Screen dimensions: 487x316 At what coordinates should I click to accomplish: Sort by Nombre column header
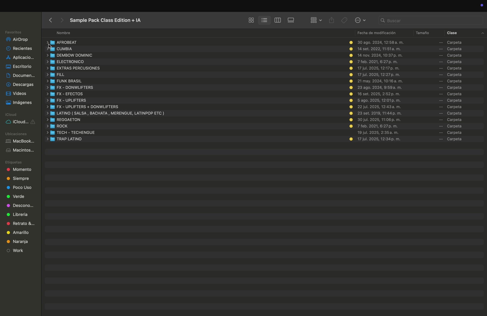(x=63, y=33)
